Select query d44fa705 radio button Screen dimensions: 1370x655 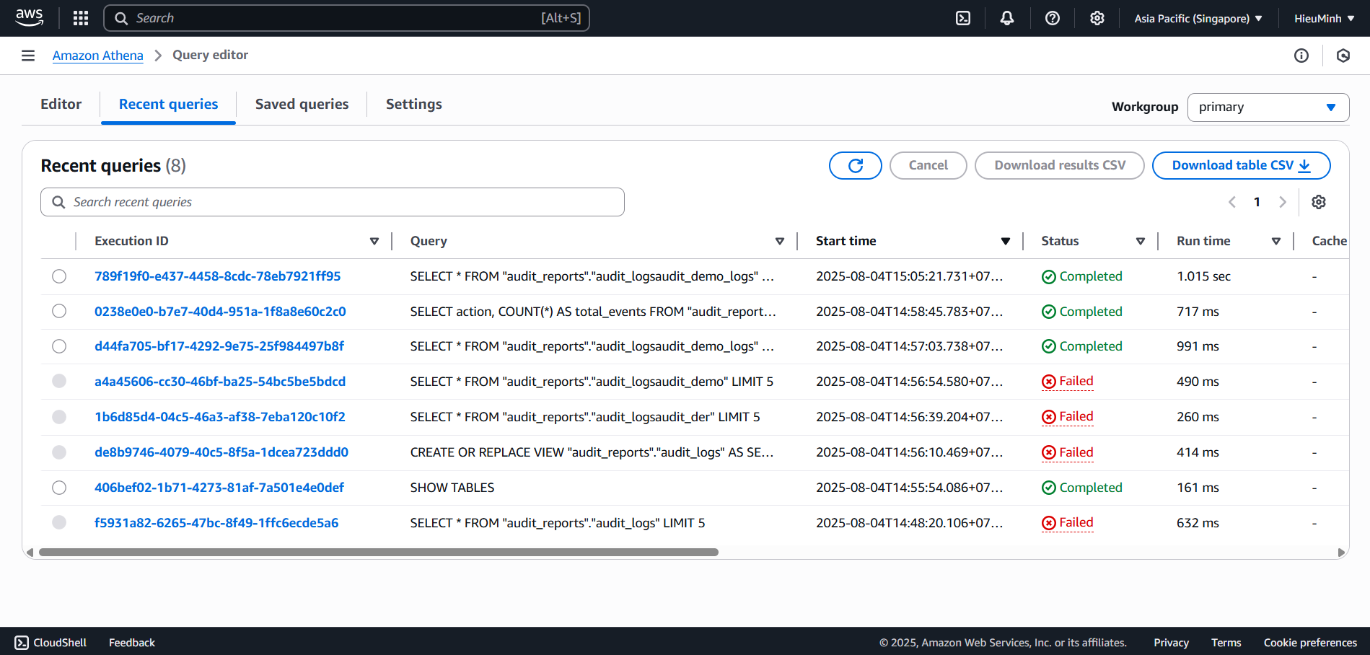59,346
